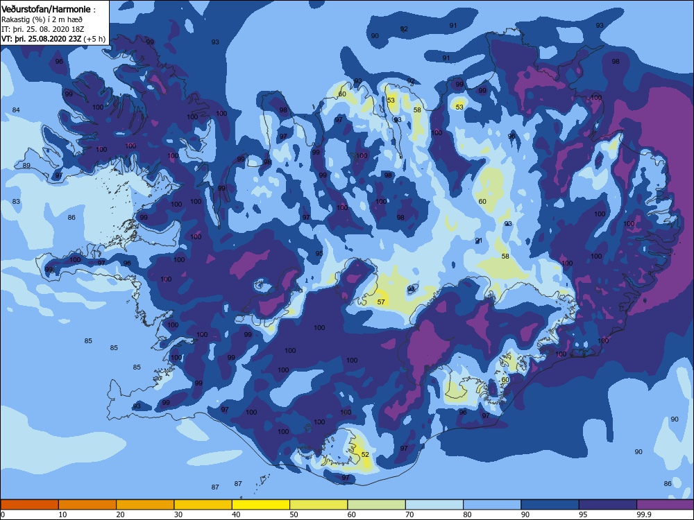Select the pale blue 70–80 legend swatch
Viewport: 694px width, 520px height.
pos(434,505)
